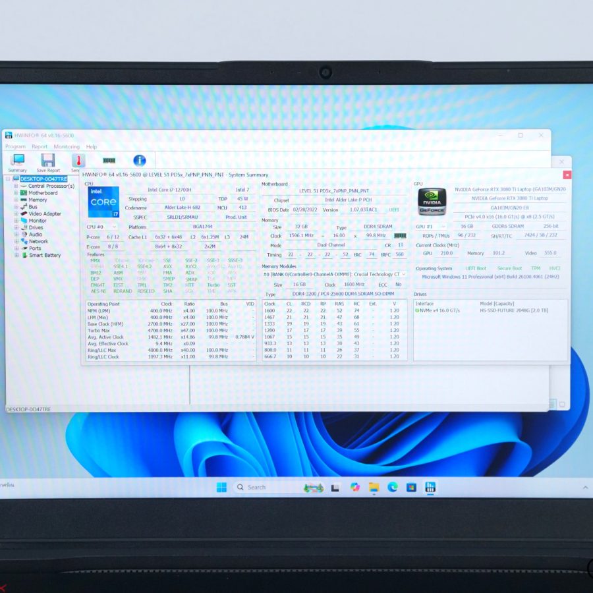
Task: Click the Intel Core i7-12700H name field
Action: pos(169,190)
